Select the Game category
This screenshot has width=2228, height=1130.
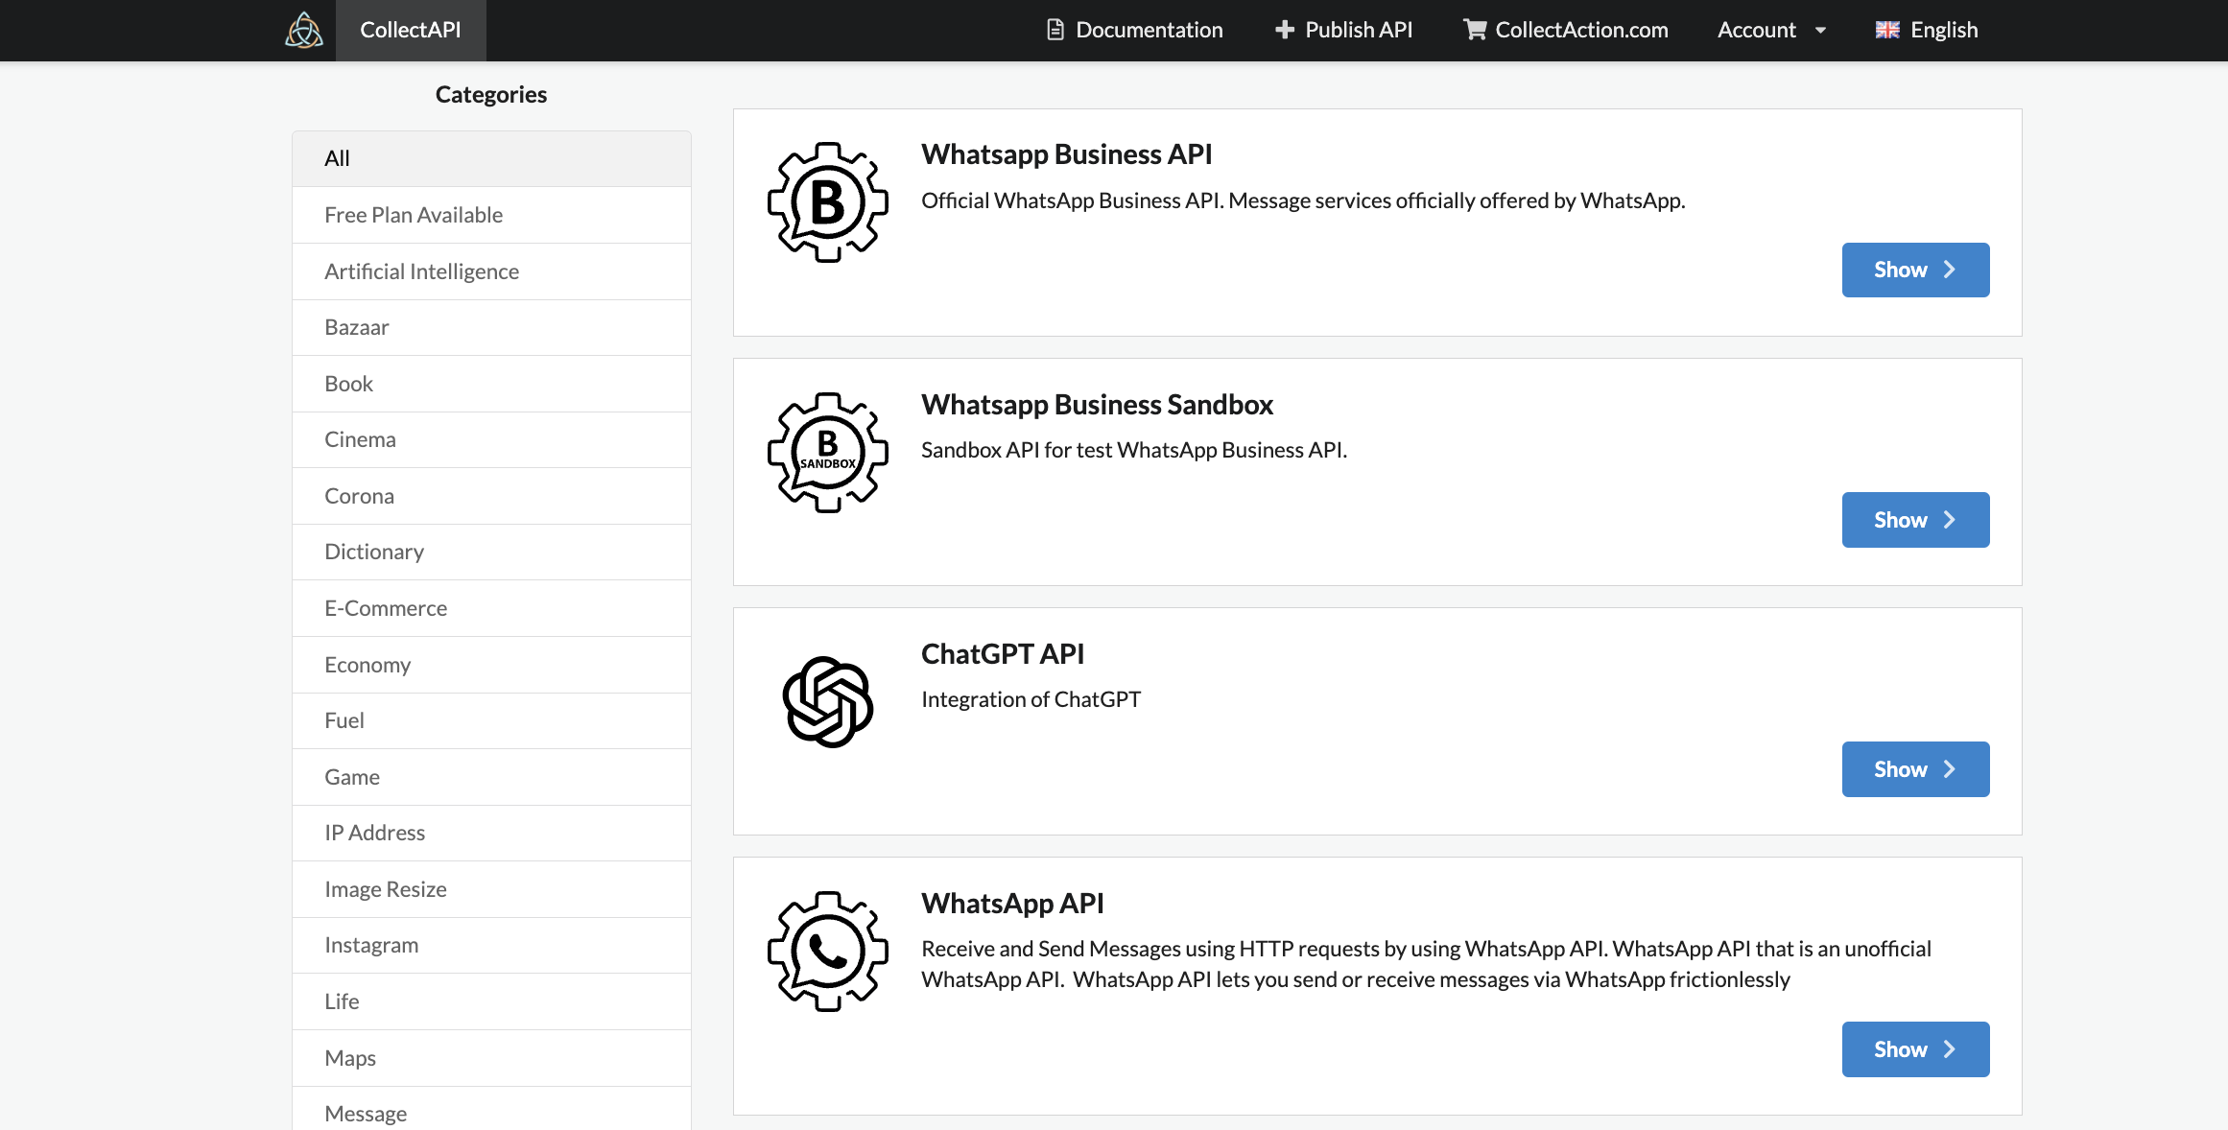coord(491,777)
